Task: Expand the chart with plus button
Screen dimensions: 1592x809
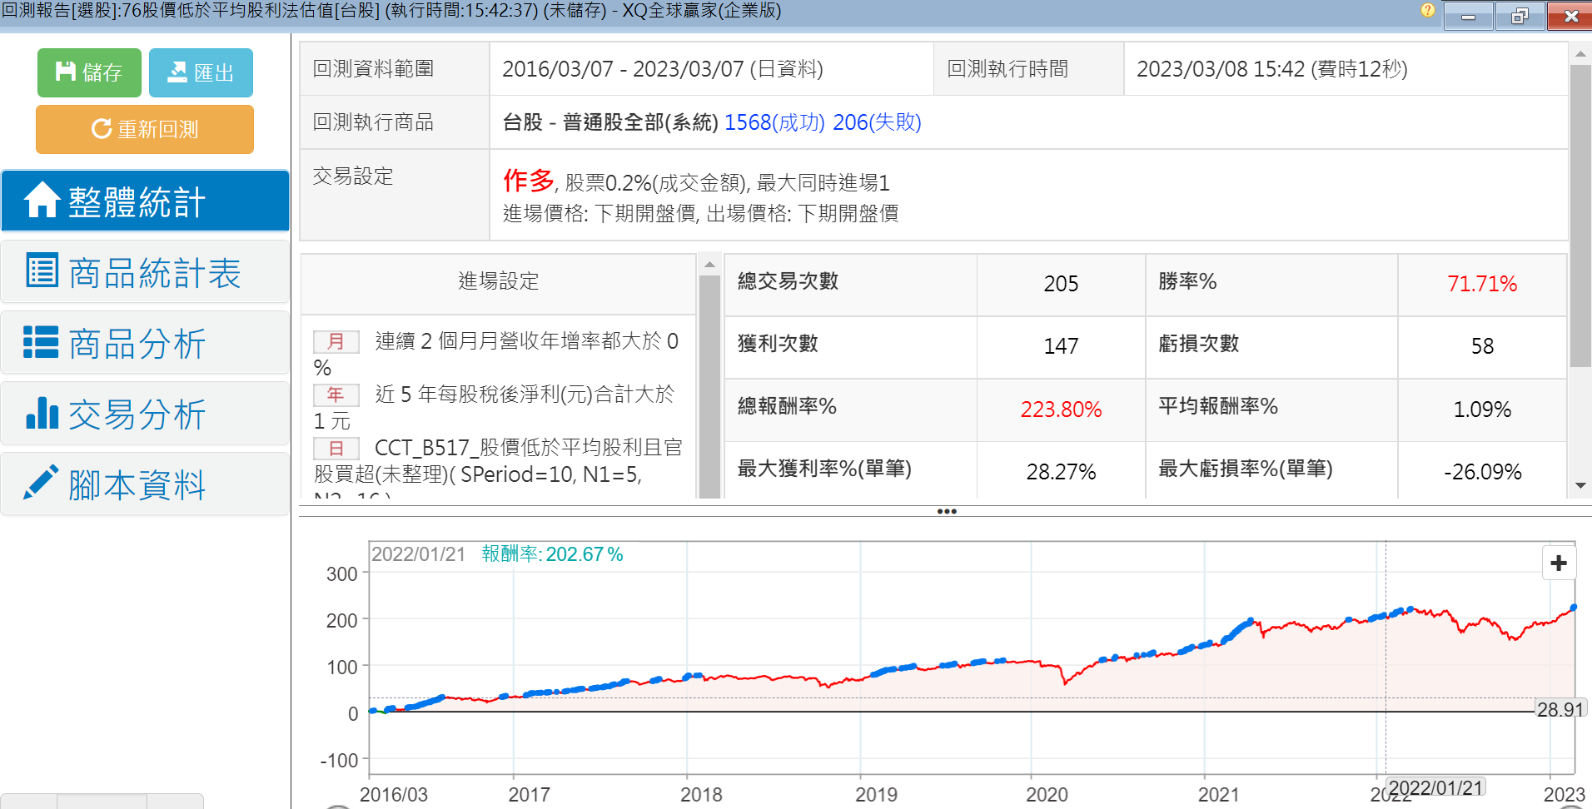Action: point(1559,563)
